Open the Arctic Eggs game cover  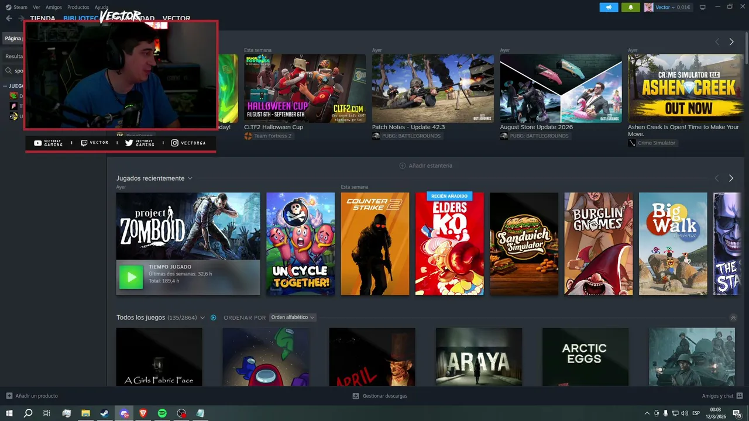pyautogui.click(x=585, y=357)
